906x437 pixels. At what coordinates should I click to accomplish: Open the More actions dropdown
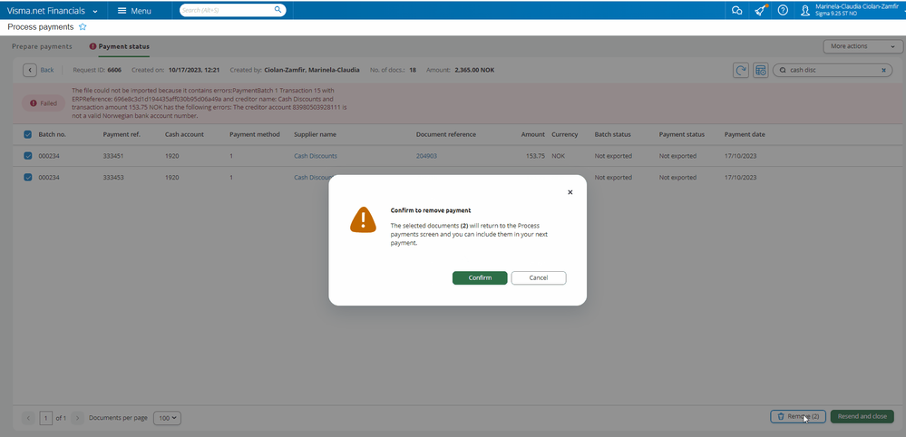click(862, 46)
